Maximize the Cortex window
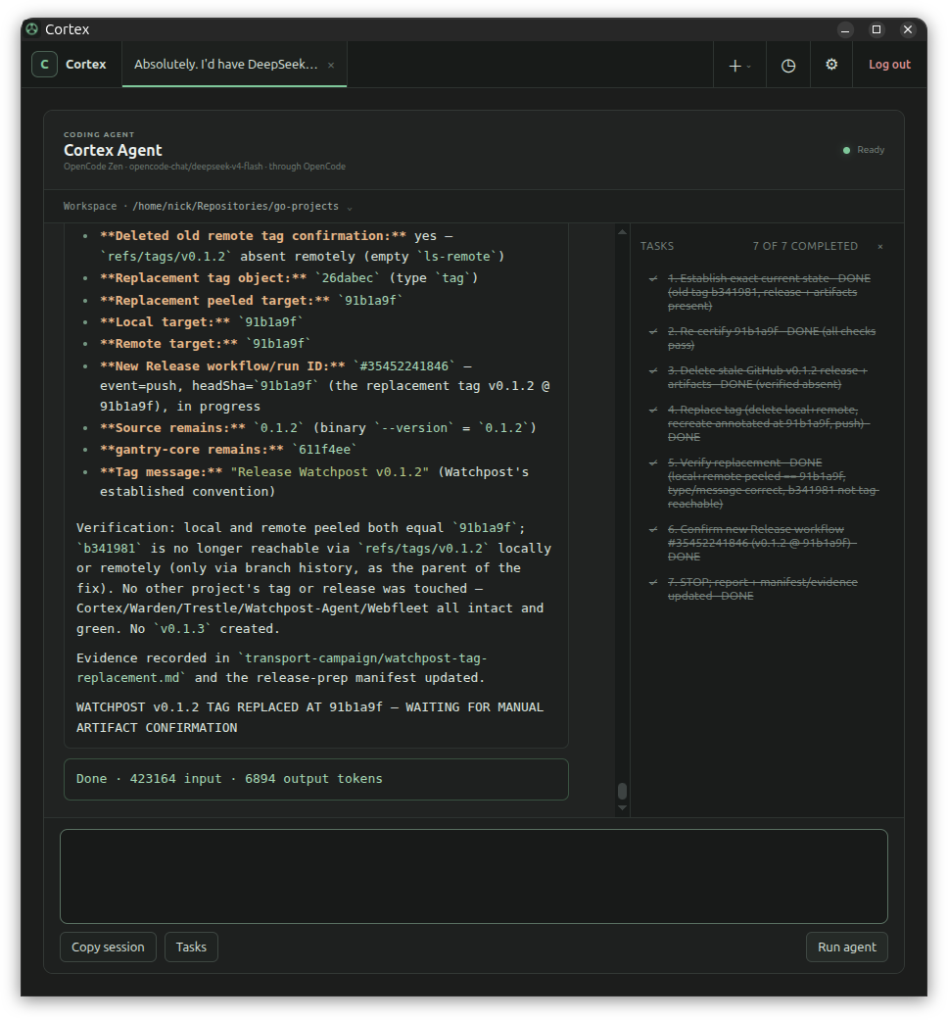The image size is (948, 1020). tap(877, 29)
